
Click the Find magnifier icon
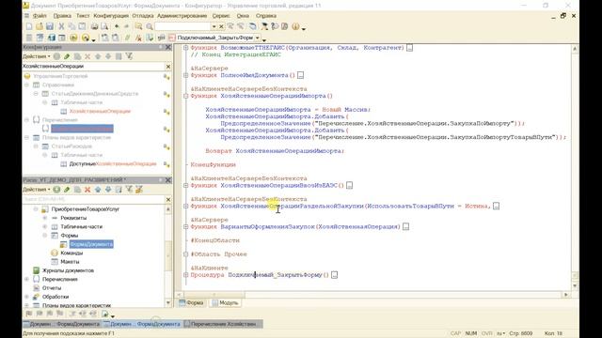150,26
